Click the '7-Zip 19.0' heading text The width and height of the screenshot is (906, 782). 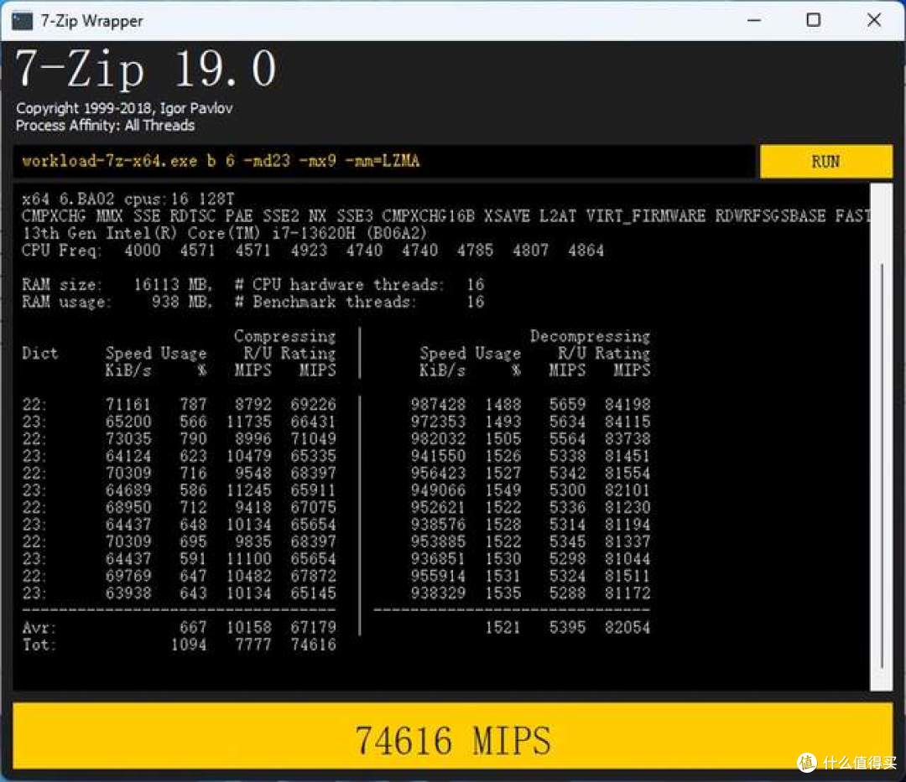tap(146, 69)
